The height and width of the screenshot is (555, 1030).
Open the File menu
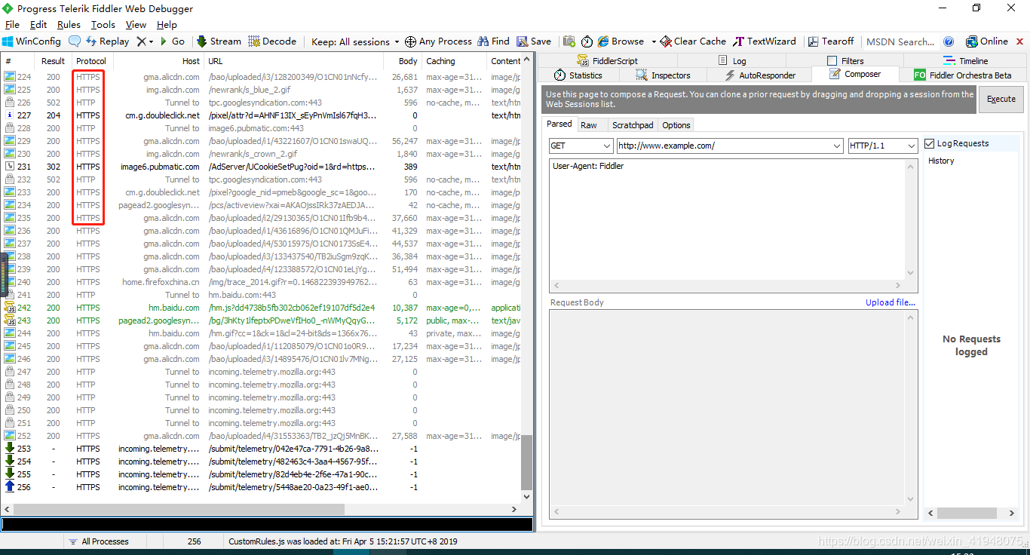pos(12,25)
